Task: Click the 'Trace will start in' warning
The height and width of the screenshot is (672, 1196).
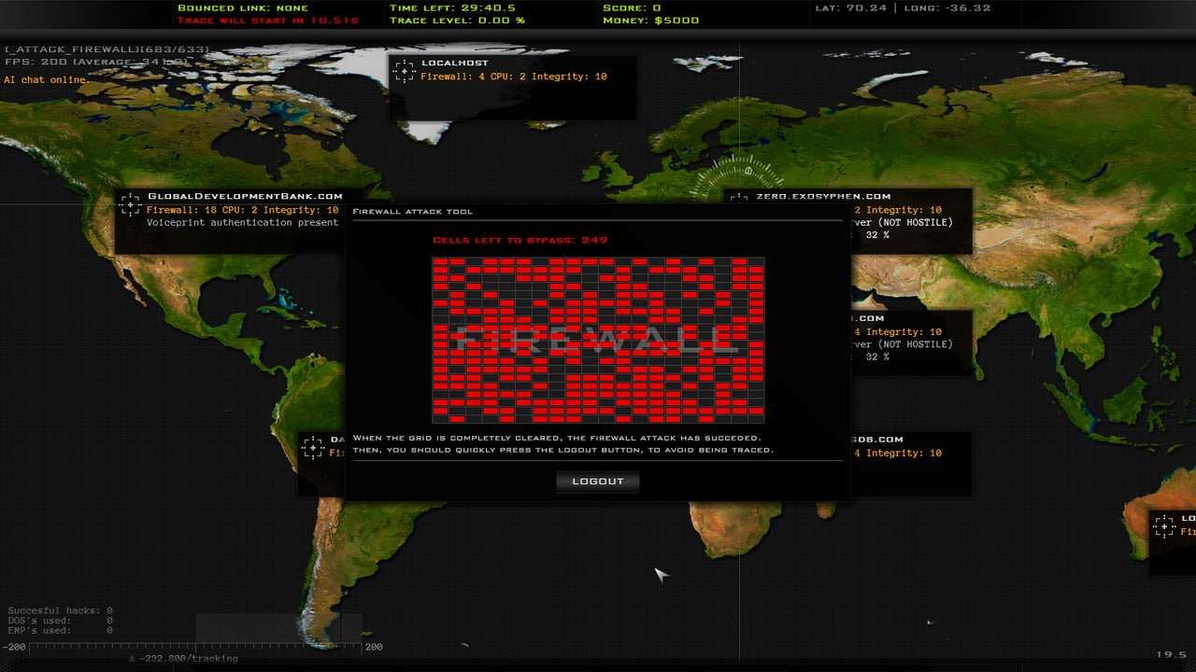Action: (x=268, y=21)
